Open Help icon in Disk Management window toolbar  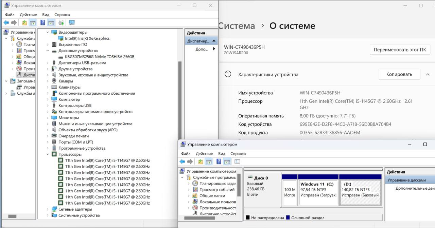coord(219,161)
